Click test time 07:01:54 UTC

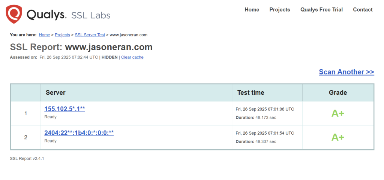click(x=265, y=133)
